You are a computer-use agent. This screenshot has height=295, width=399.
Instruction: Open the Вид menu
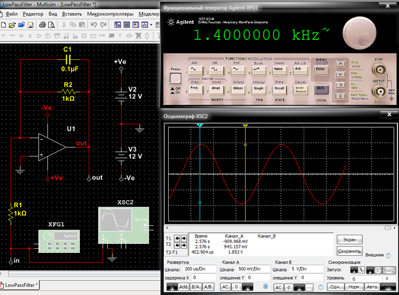[52, 14]
